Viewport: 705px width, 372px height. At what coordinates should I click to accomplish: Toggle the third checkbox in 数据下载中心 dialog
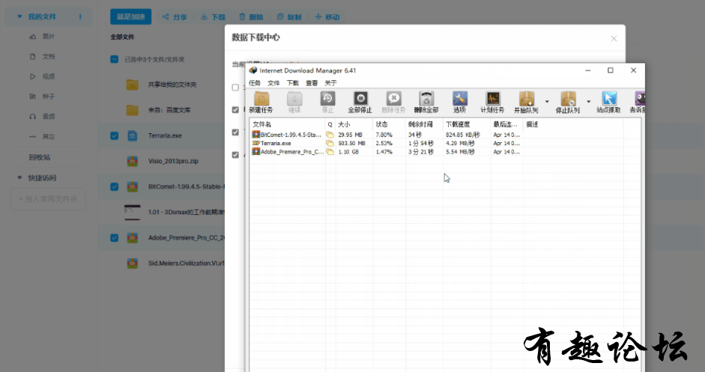coord(235,132)
